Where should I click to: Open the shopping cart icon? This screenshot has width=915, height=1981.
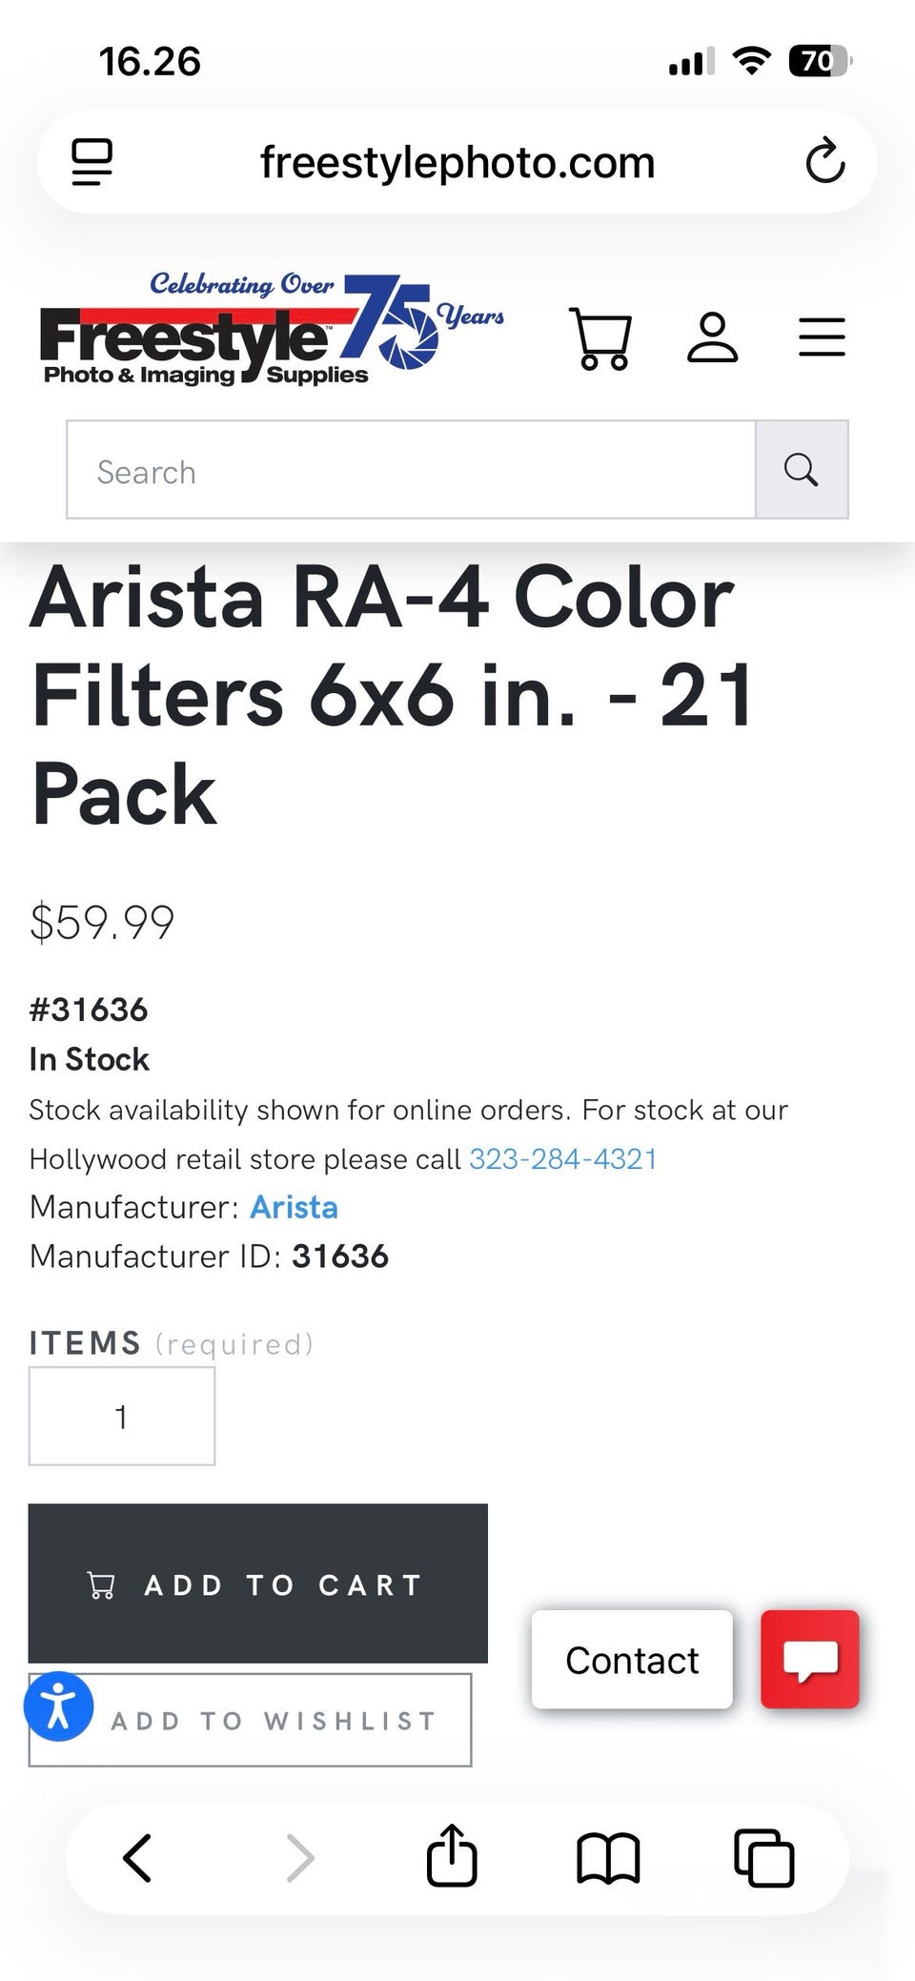600,338
